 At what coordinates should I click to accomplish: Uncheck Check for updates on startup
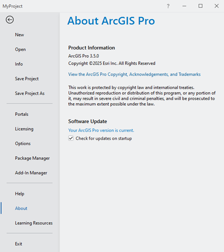click(x=71, y=138)
